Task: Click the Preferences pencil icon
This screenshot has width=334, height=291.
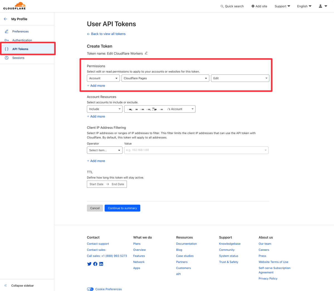Action: point(7,31)
